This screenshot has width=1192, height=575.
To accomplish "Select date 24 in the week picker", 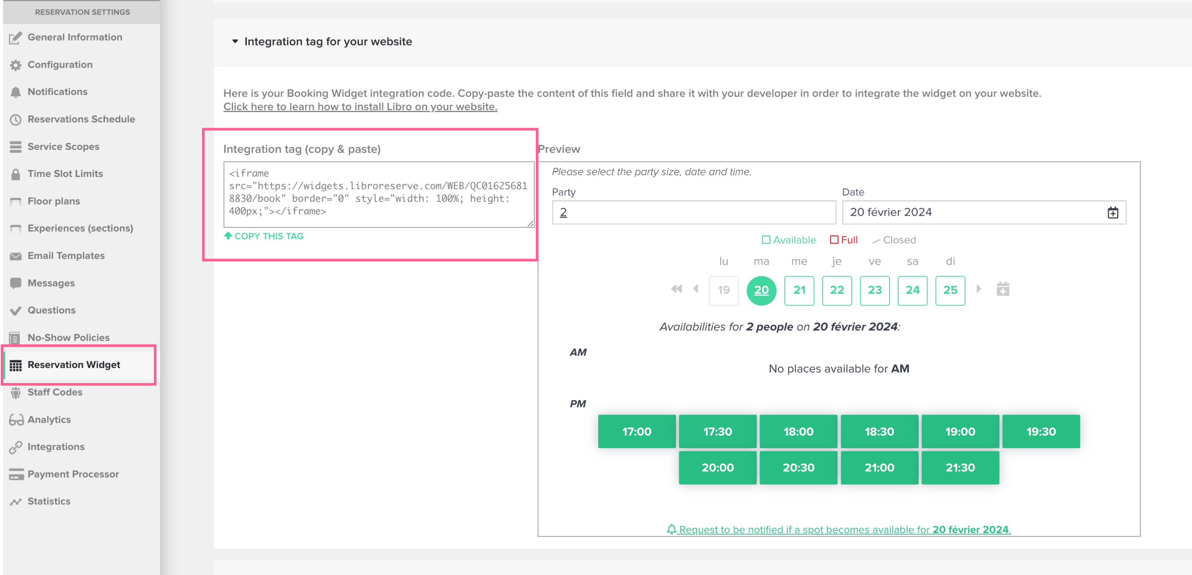I will coord(912,290).
